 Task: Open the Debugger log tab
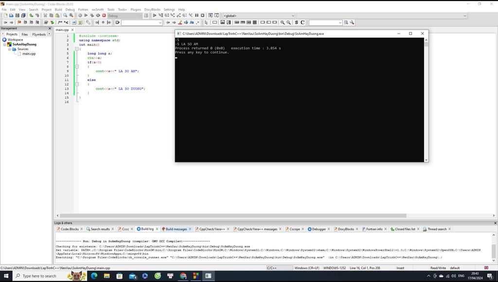click(x=319, y=229)
